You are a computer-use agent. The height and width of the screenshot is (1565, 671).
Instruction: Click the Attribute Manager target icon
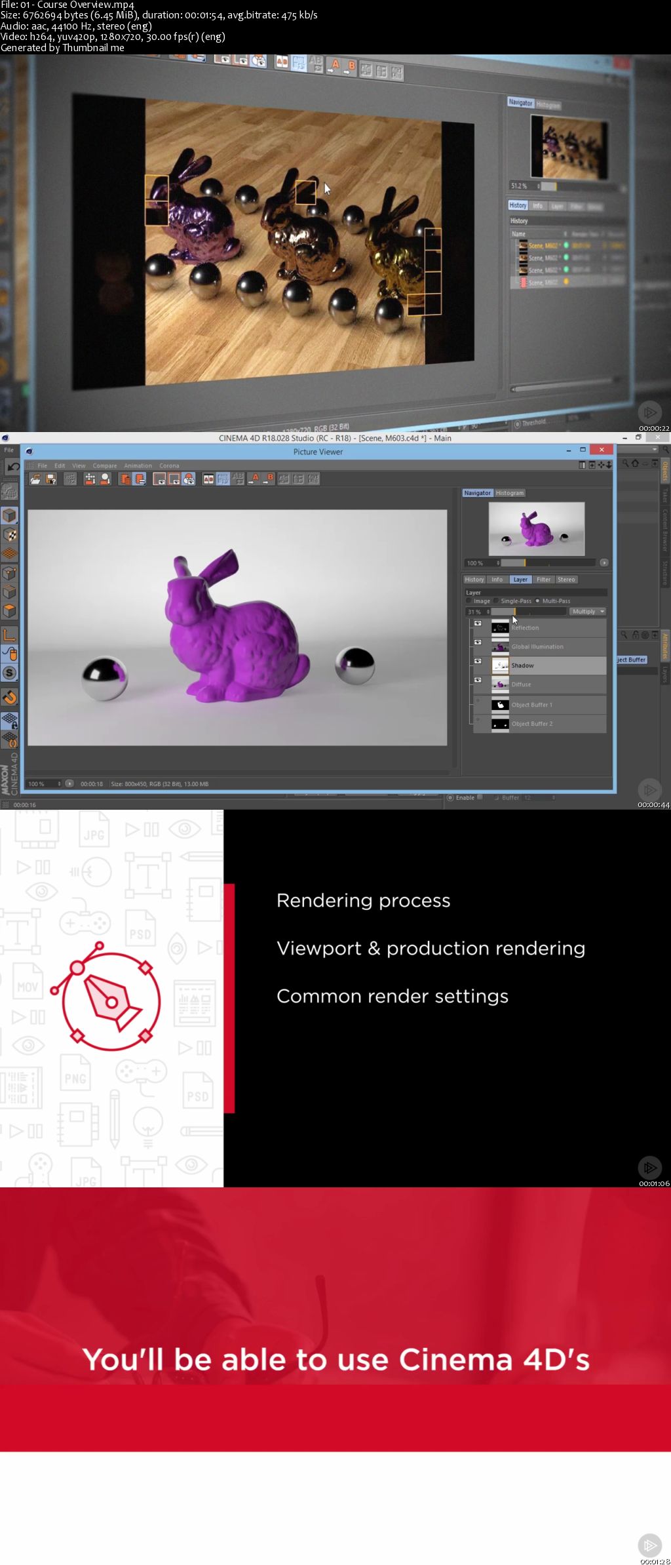point(645,635)
